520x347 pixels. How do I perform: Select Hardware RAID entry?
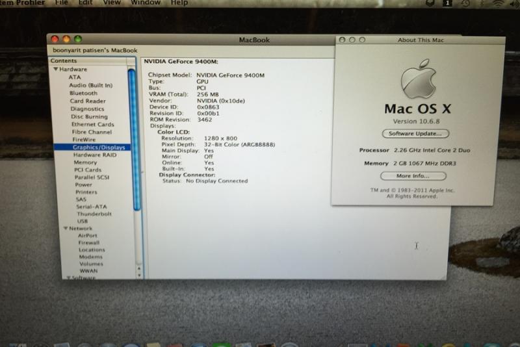pos(95,155)
